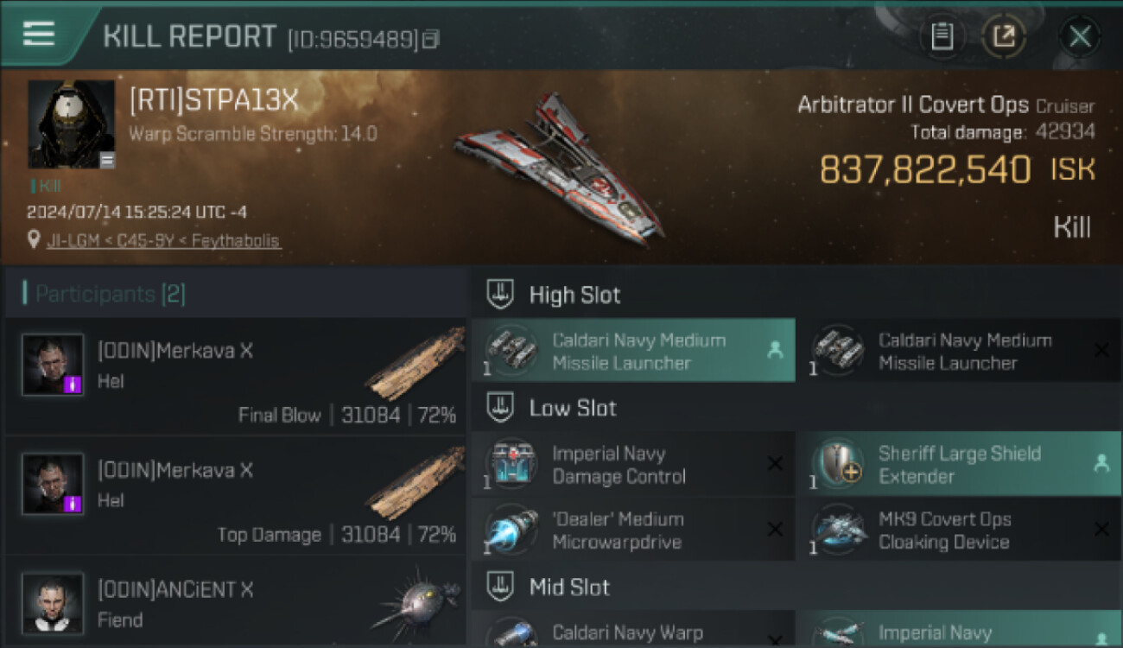Click the High Slot section icon

coord(500,295)
